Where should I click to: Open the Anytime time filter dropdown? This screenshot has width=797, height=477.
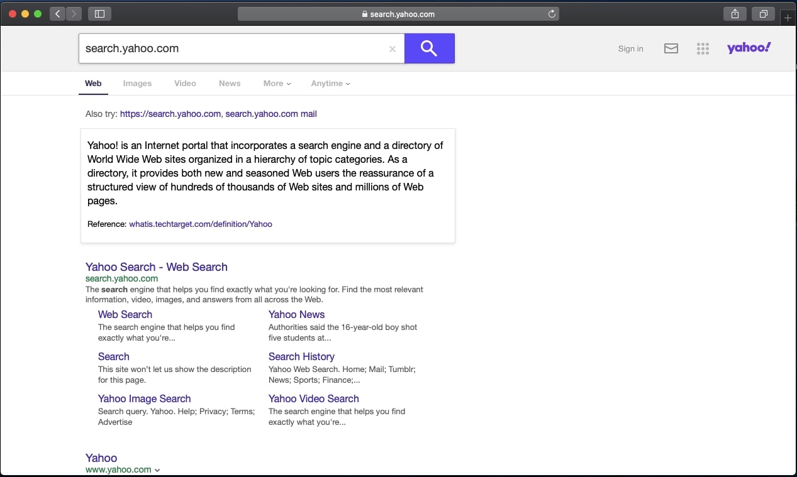pos(330,83)
